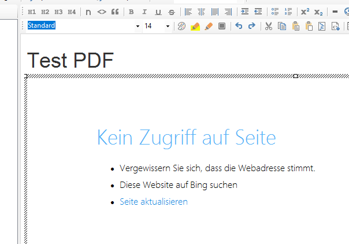Image resolution: width=349 pixels, height=244 pixels.
Task: Click the Diese Website auf Bing suchen text
Action: (x=179, y=185)
